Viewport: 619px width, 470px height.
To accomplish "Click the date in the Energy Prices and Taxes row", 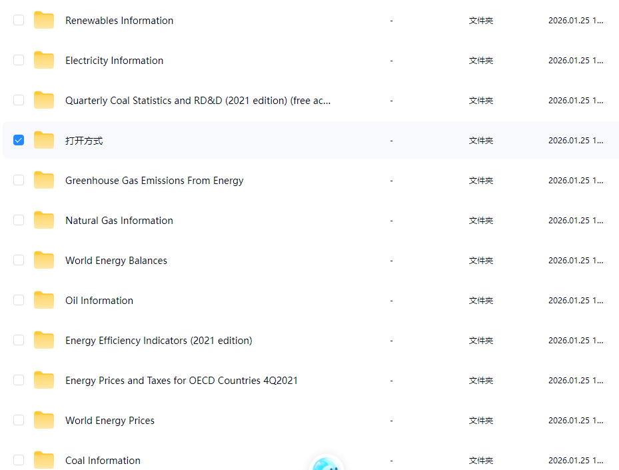I will (576, 381).
